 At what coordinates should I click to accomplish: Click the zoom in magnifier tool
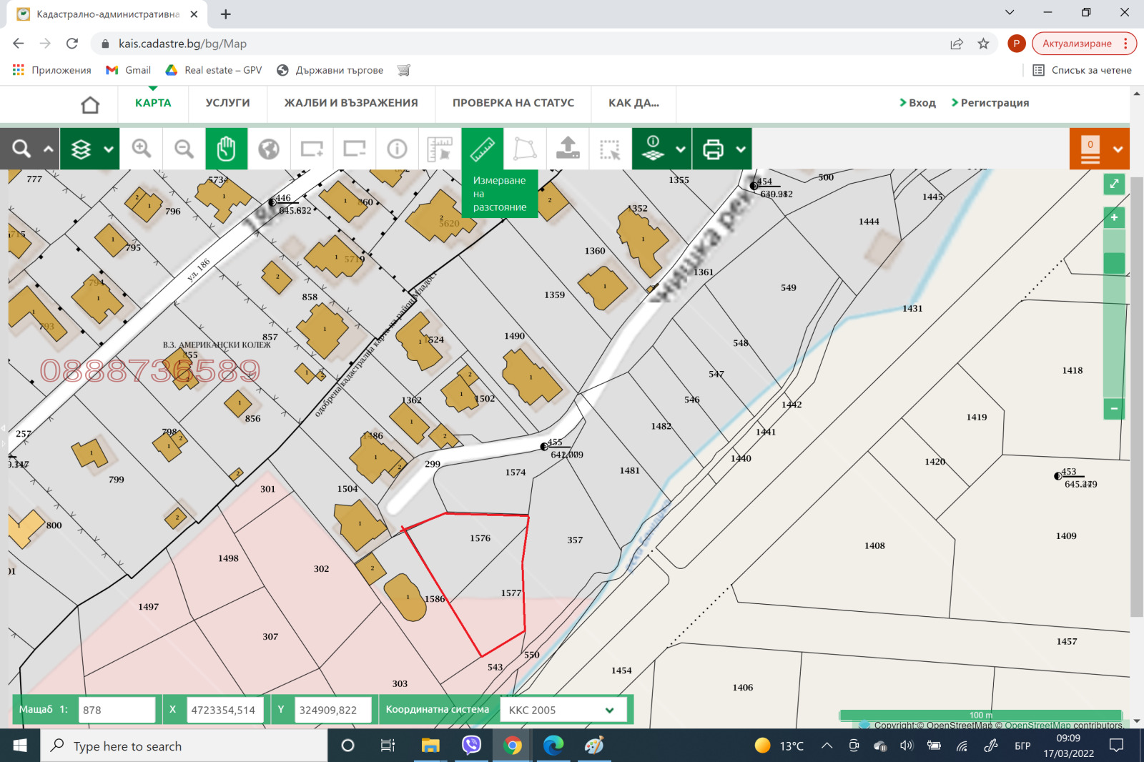142,149
